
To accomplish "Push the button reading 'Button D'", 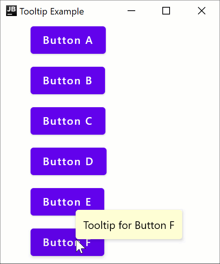I will tap(68, 161).
